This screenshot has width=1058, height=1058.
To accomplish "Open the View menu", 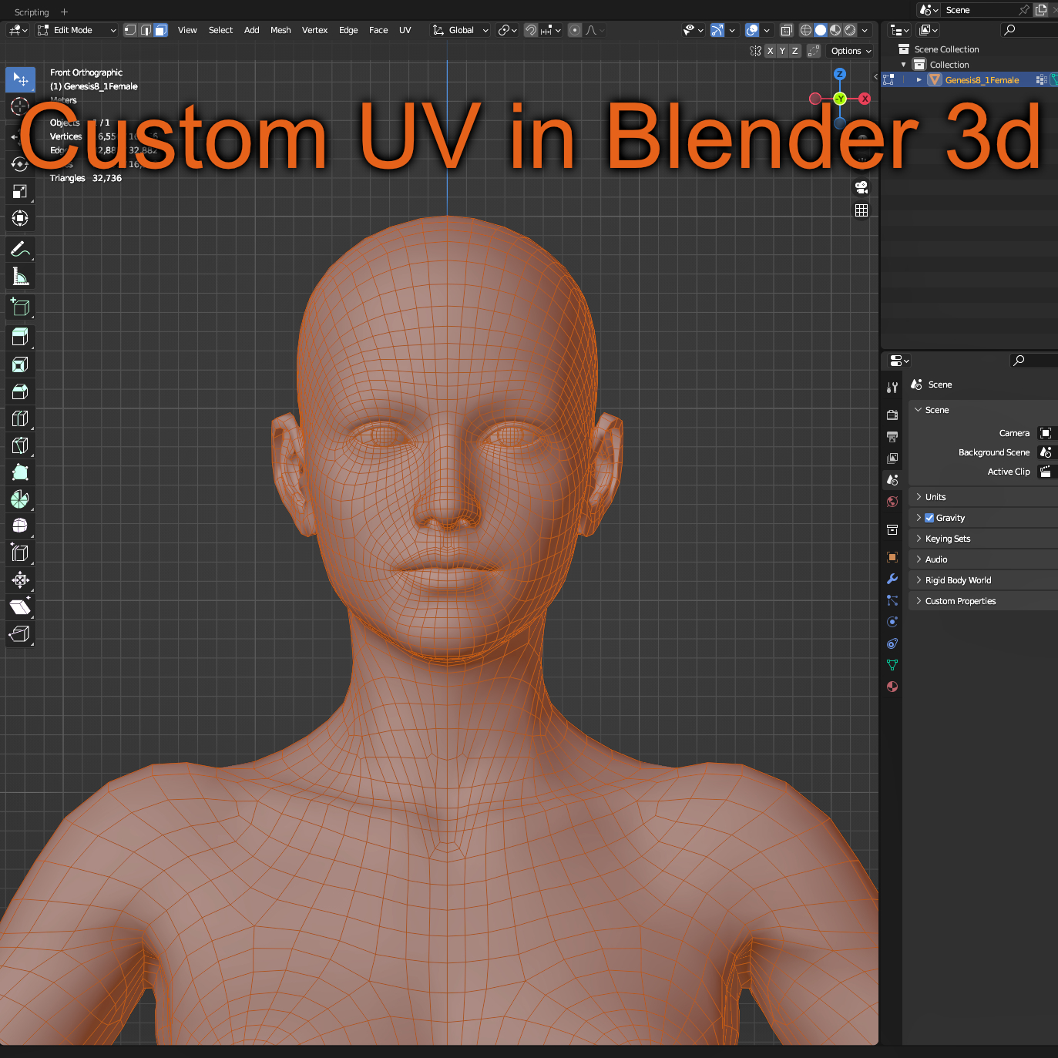I will point(187,30).
